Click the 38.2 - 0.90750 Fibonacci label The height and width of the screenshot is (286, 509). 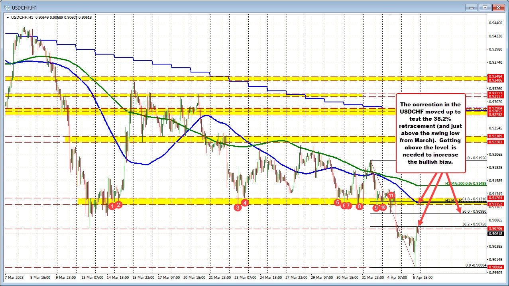click(x=474, y=224)
